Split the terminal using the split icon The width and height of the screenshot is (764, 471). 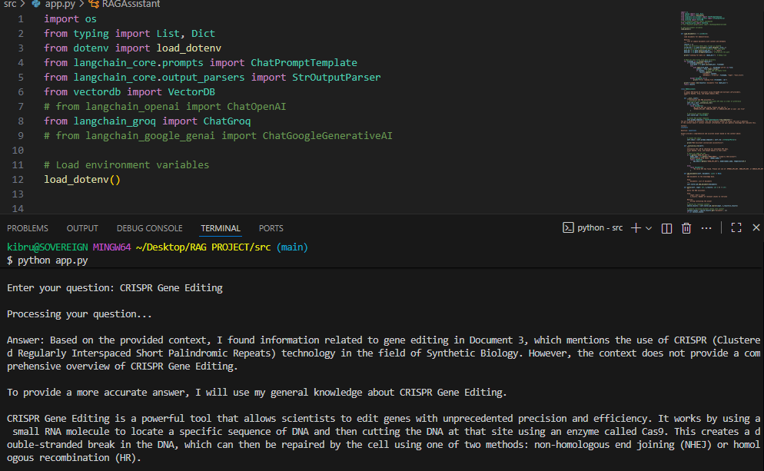click(666, 227)
